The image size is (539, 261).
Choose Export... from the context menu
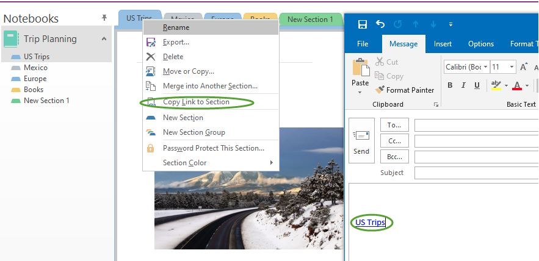pos(211,42)
